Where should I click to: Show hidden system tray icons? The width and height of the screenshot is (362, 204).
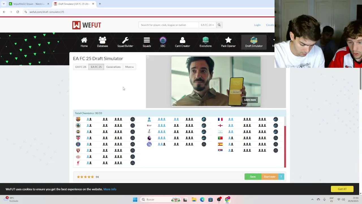coord(312,199)
